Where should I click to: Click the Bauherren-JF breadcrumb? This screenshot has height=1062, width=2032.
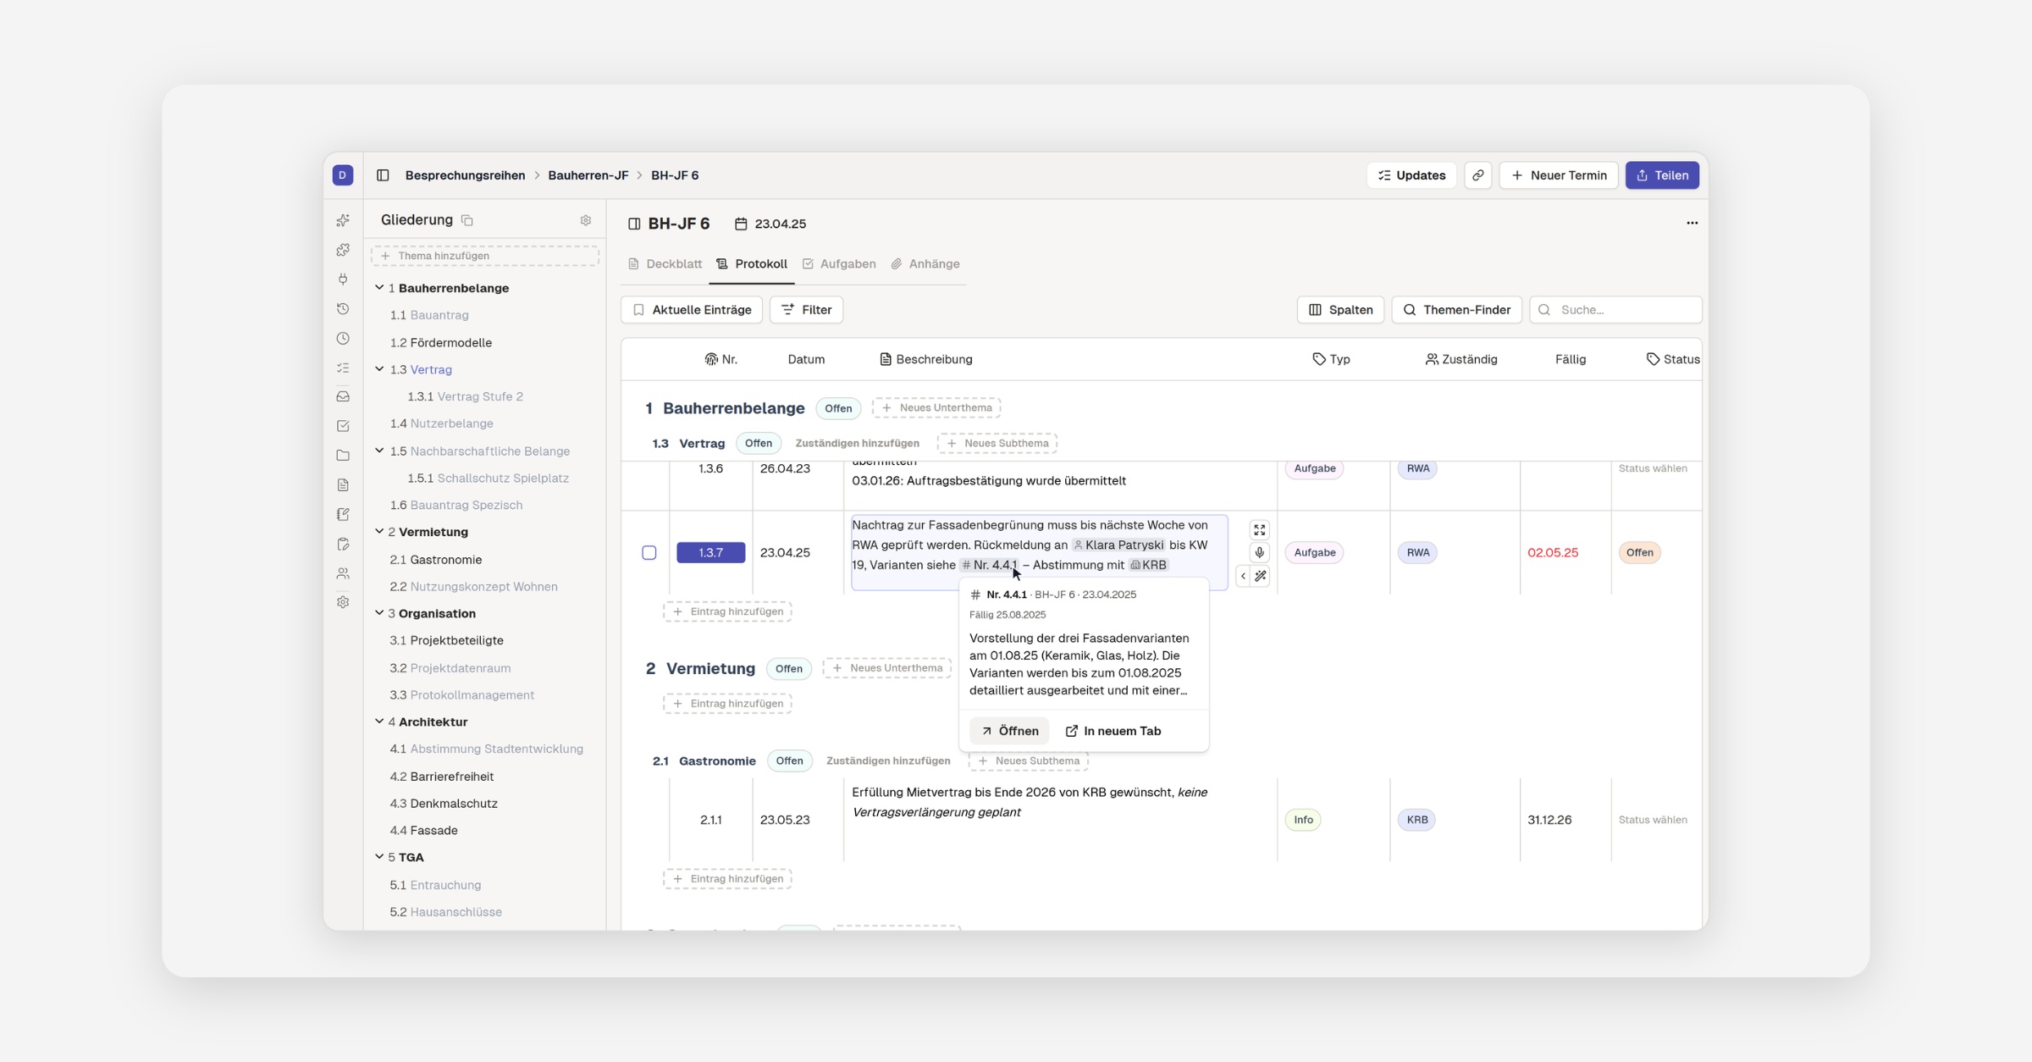click(588, 175)
